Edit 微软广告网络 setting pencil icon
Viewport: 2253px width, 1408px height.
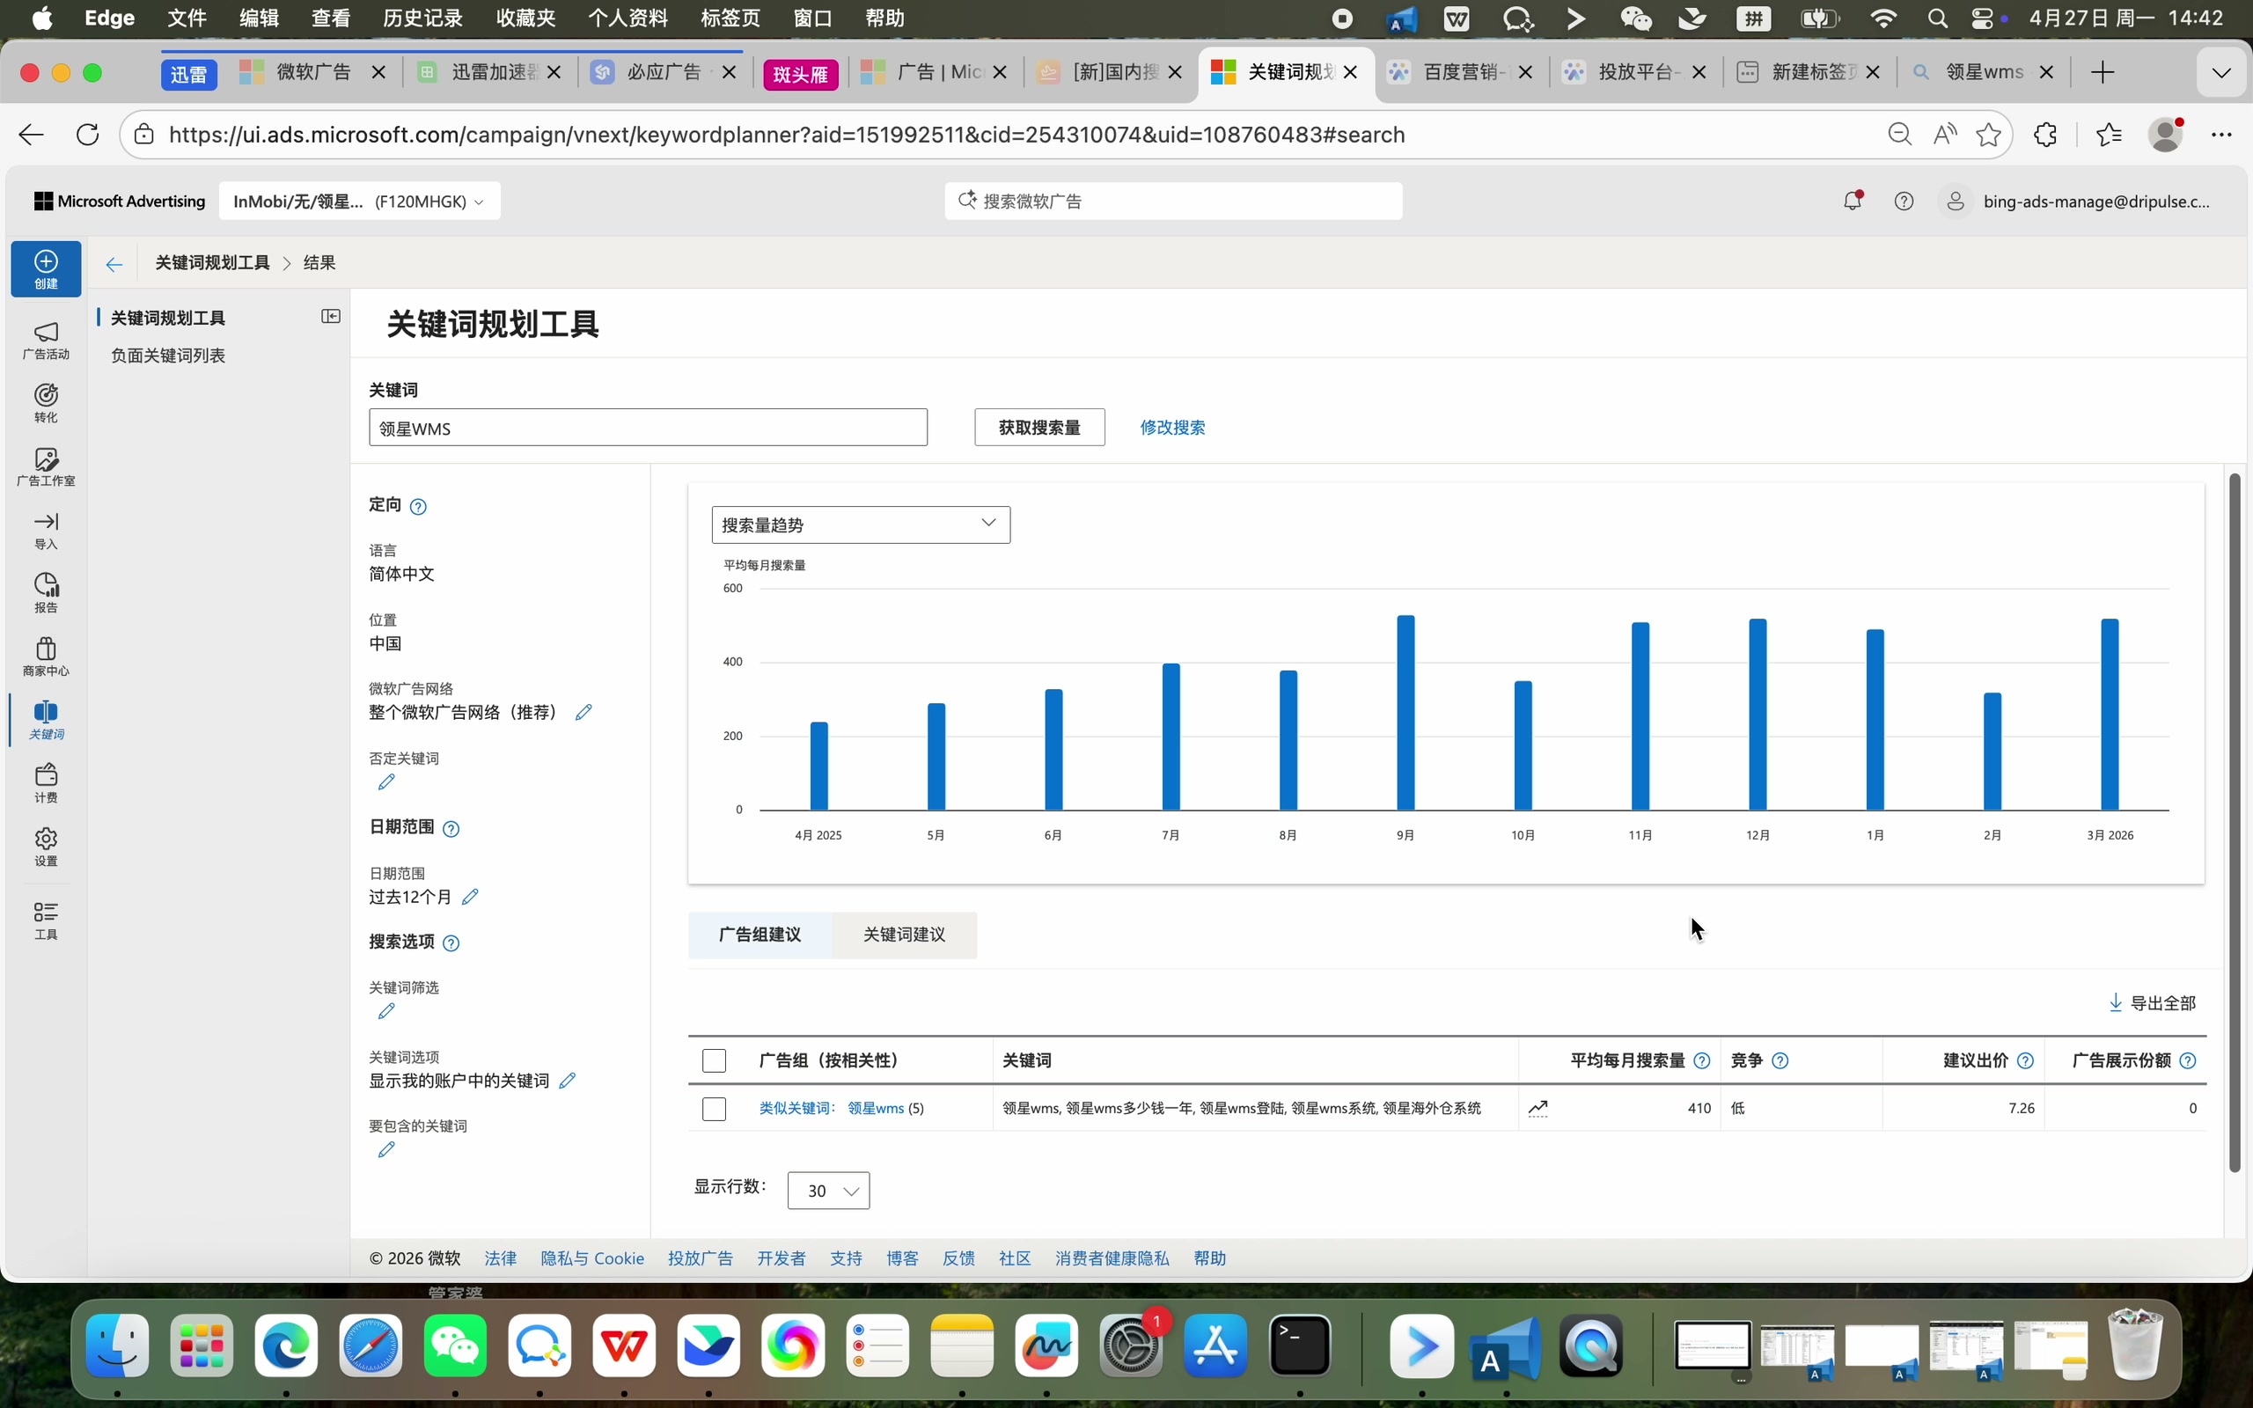pos(583,713)
